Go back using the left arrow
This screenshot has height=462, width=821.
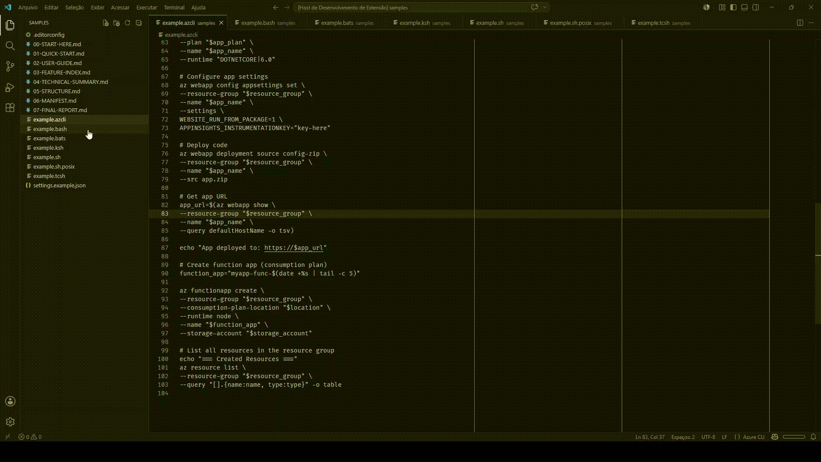276,7
